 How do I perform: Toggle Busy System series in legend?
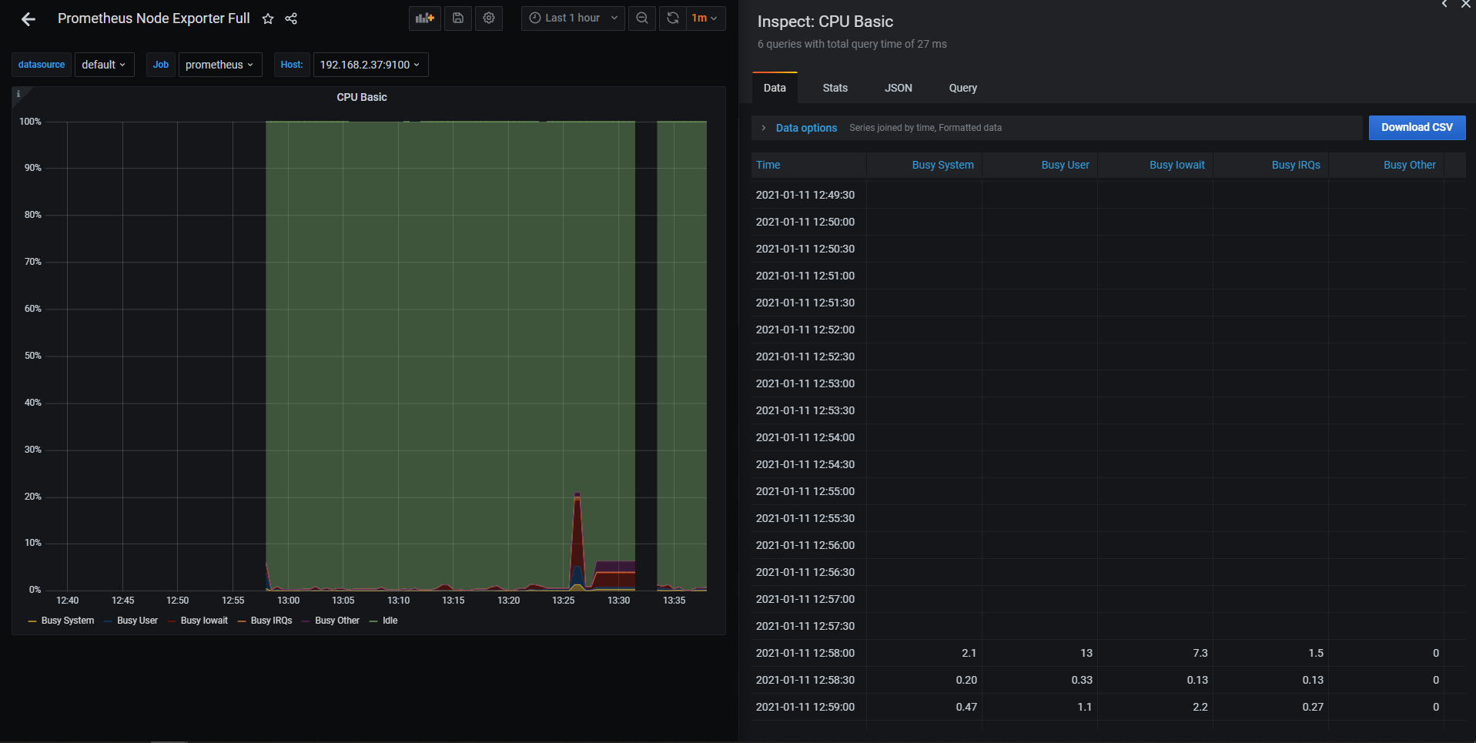pyautogui.click(x=68, y=621)
